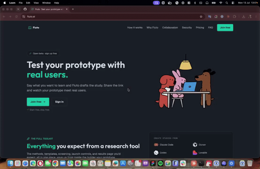The width and height of the screenshot is (260, 169).
Task: Close the Fiuto browser tab
Action: 67,9
